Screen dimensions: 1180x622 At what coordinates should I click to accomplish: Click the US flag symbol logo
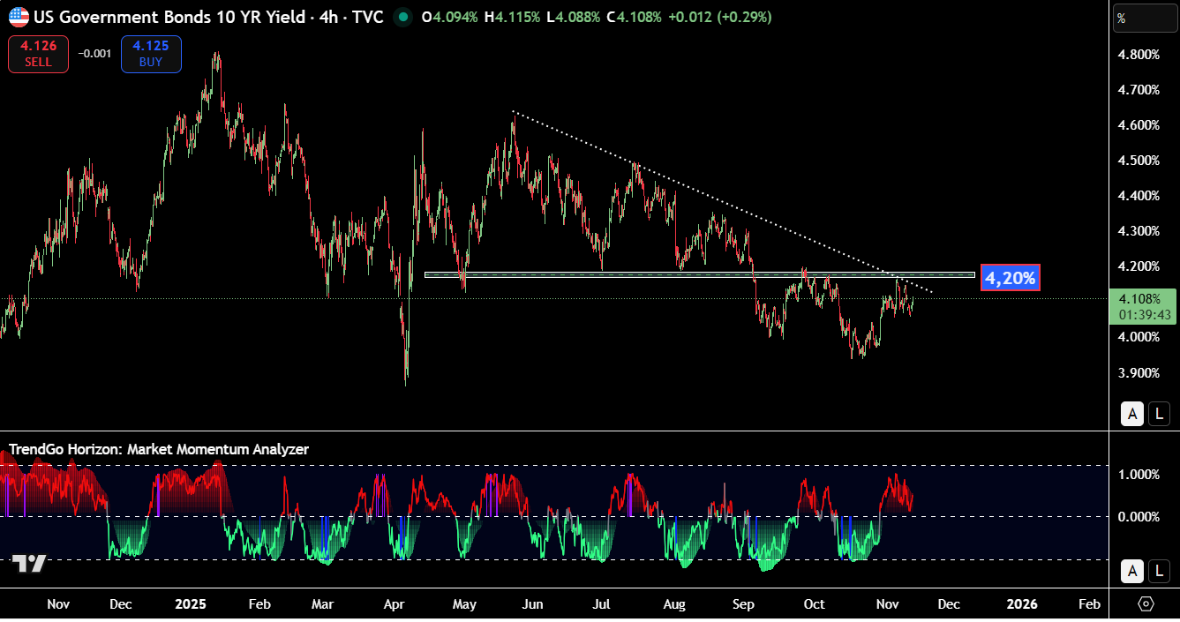pos(19,17)
